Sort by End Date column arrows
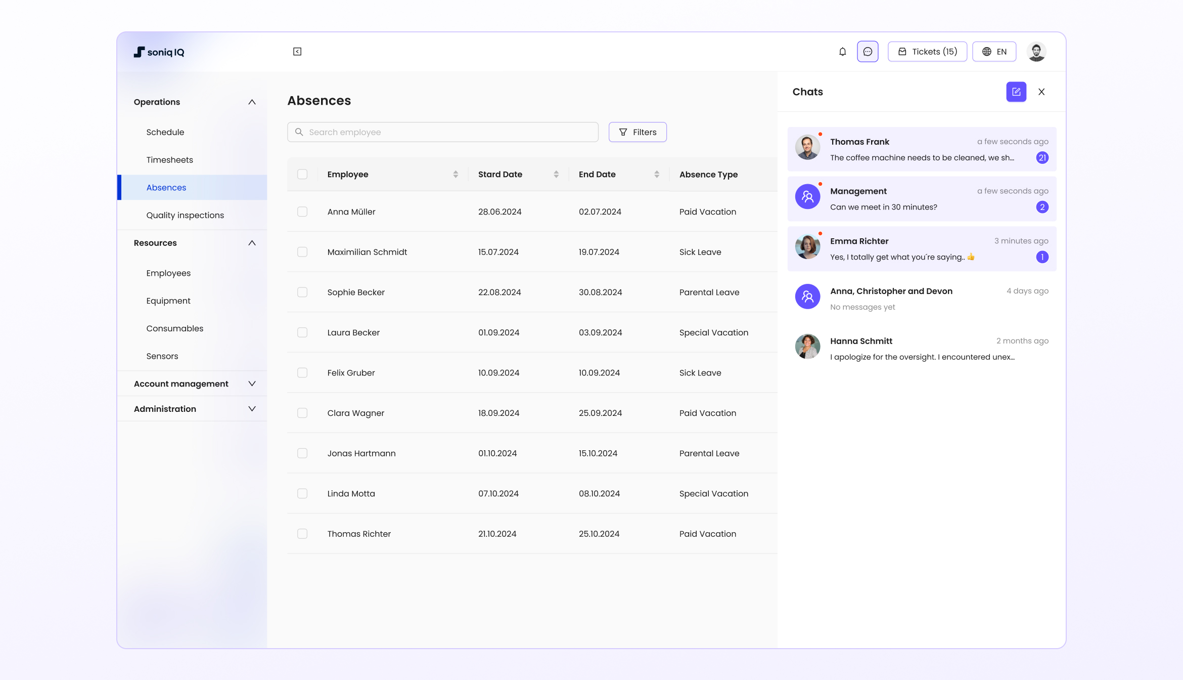The width and height of the screenshot is (1183, 680). [x=657, y=174]
